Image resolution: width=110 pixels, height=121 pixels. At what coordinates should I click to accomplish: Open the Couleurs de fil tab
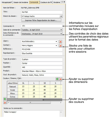(x=46, y=2)
